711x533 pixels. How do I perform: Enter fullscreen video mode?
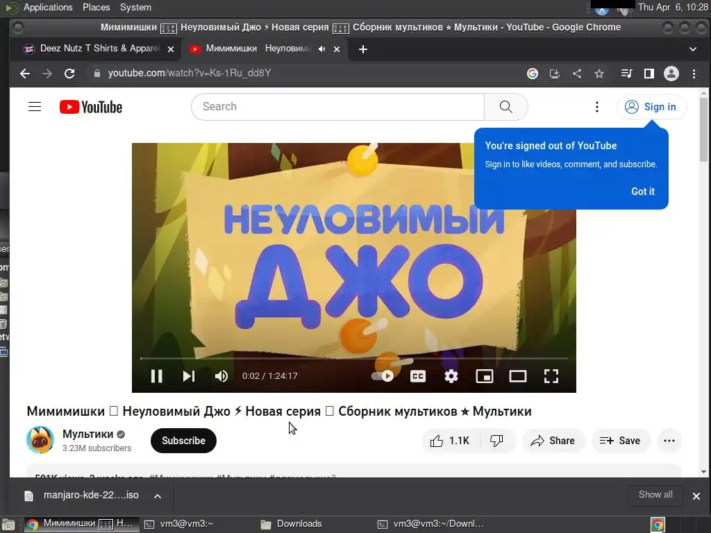point(551,376)
